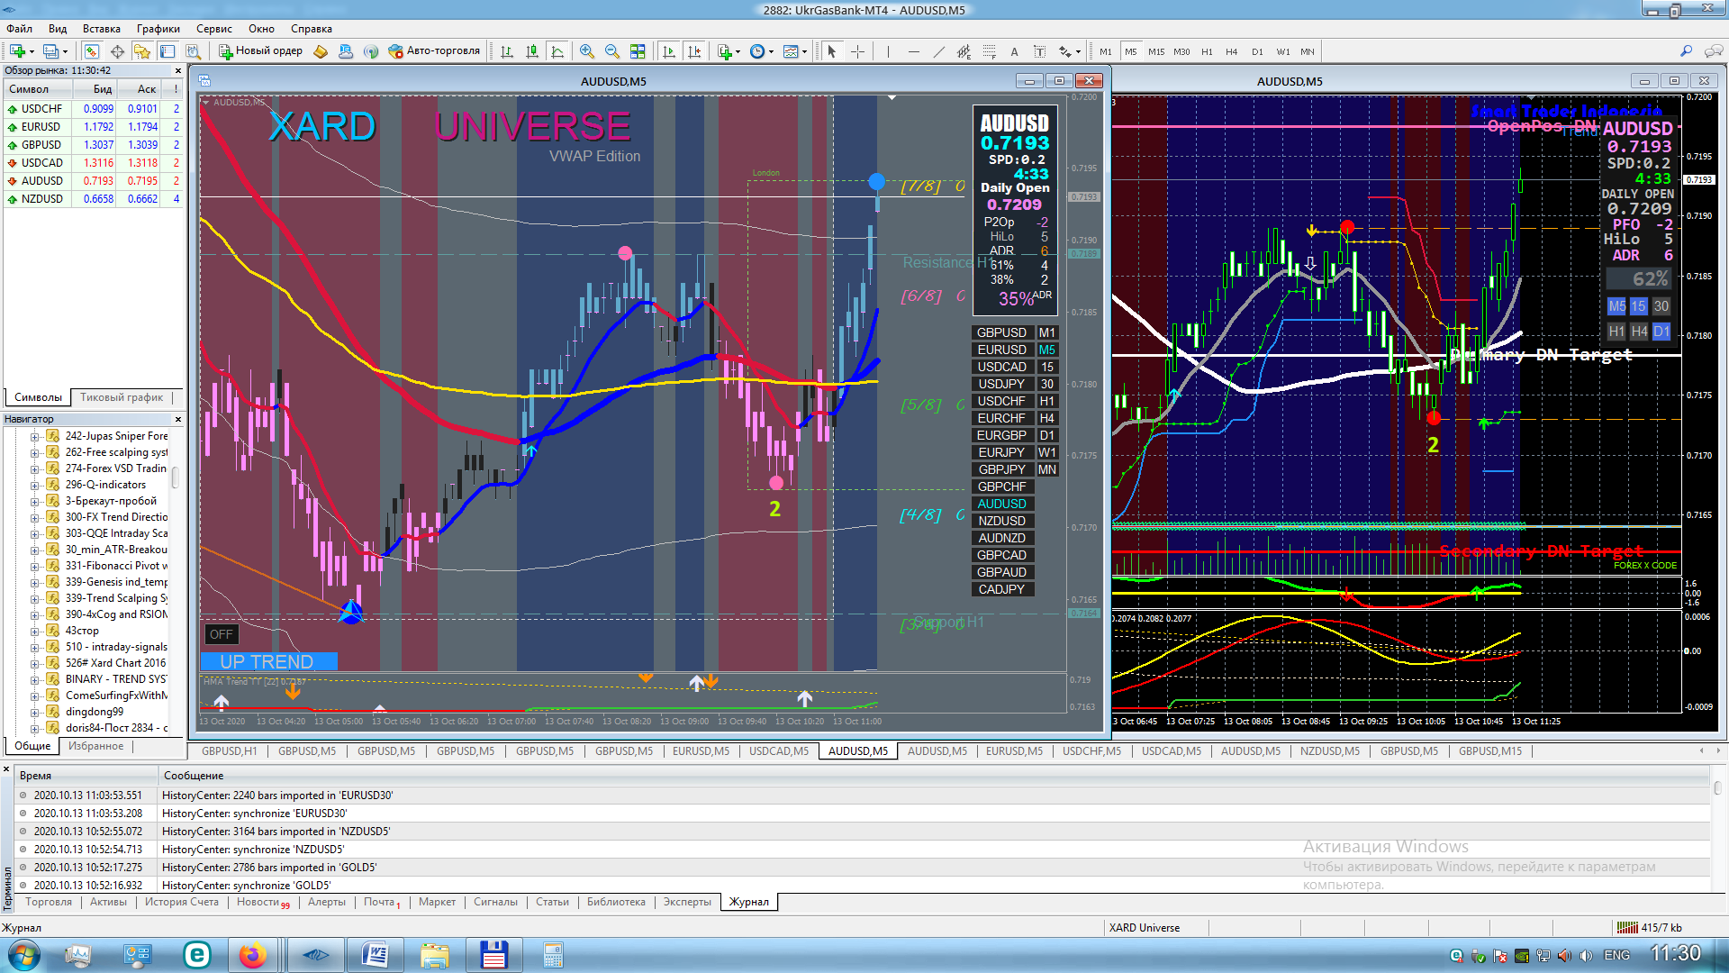Click EURJPY in chart symbol list
Screen dimensions: 1729x973
coord(1001,452)
